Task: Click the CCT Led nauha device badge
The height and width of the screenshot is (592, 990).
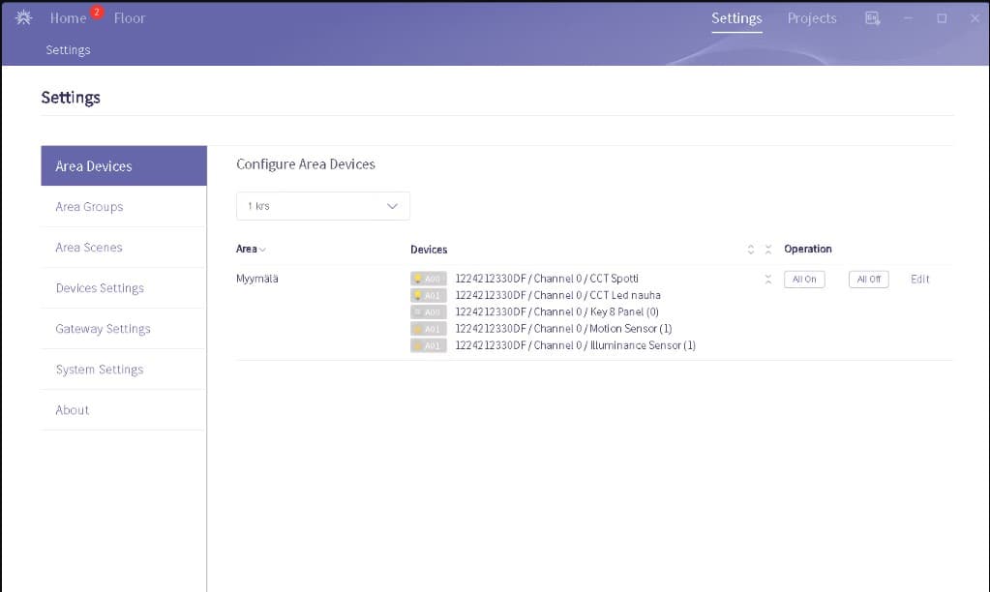Action: pos(428,296)
